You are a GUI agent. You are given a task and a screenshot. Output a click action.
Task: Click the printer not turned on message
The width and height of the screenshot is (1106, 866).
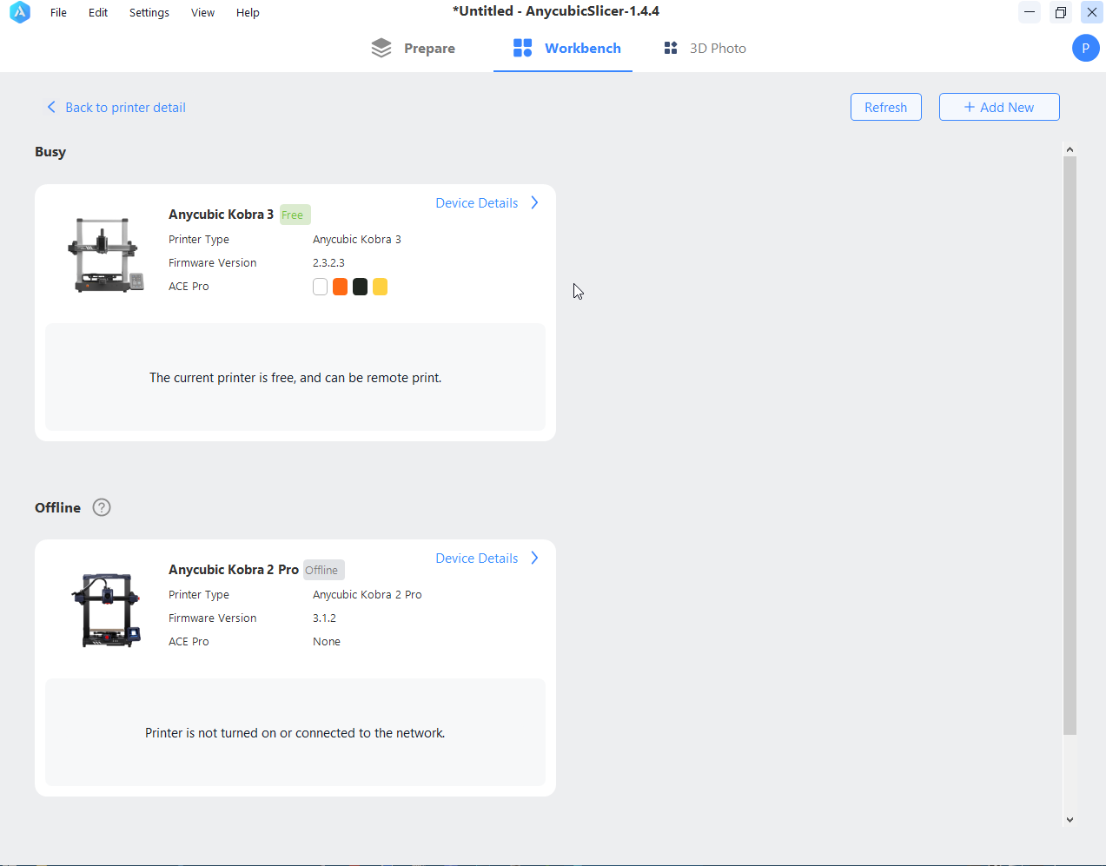coord(295,733)
